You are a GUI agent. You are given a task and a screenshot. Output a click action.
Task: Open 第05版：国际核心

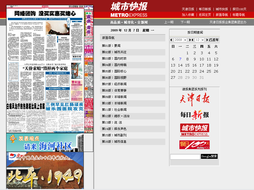[114, 71]
